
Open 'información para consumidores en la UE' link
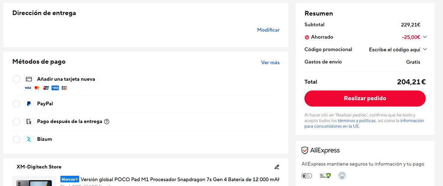[364, 123]
